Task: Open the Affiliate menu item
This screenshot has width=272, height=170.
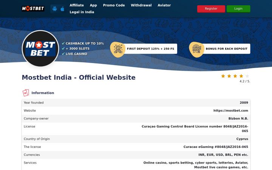Action: pyautogui.click(x=77, y=5)
